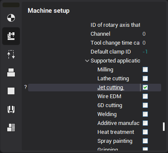Select the Tool change time label

115,43
